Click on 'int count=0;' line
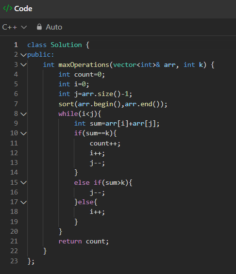 [82, 75]
